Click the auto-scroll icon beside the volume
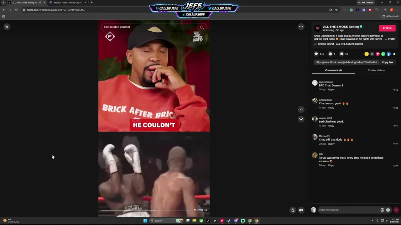 click(x=293, y=210)
